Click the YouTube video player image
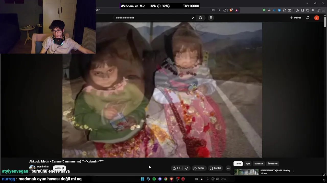327x183 pixels. pos(162,90)
